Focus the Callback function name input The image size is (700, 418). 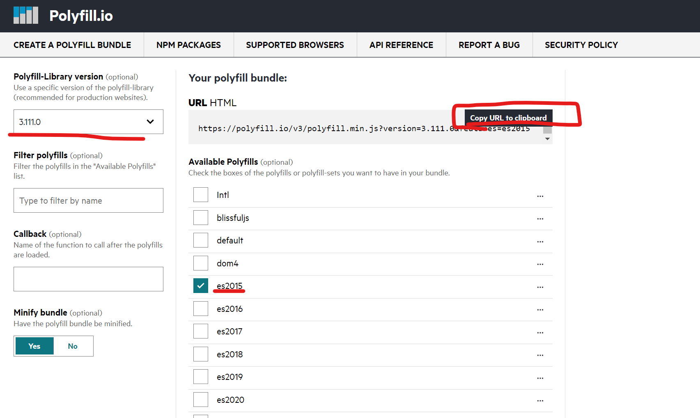click(x=88, y=279)
